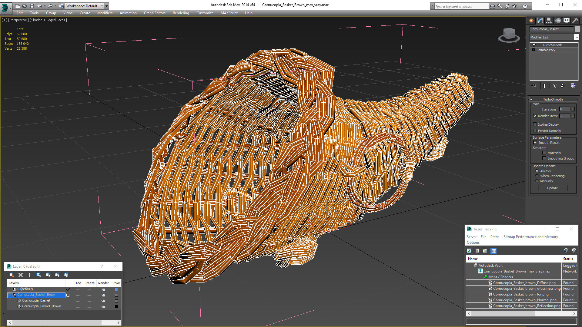The height and width of the screenshot is (327, 582).
Task: Enable Separate by Materials checkbox
Action: [544, 153]
